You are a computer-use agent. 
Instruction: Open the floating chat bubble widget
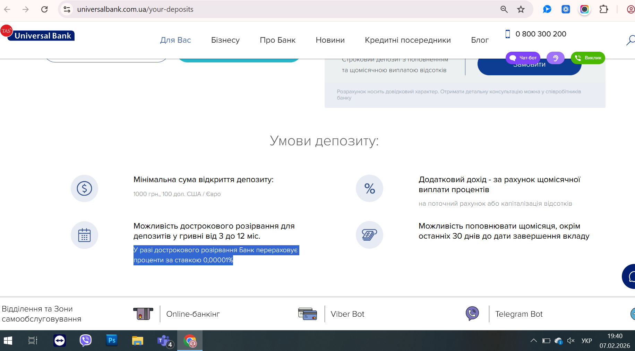point(629,276)
